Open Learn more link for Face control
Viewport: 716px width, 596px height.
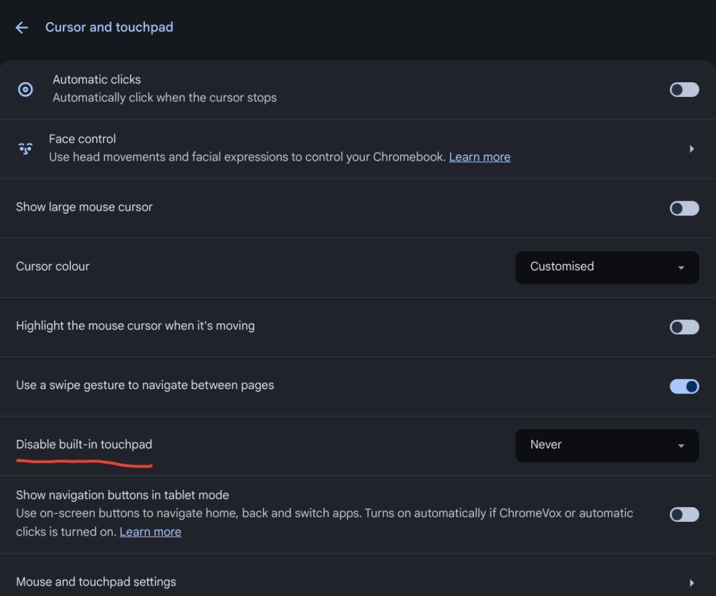(480, 157)
